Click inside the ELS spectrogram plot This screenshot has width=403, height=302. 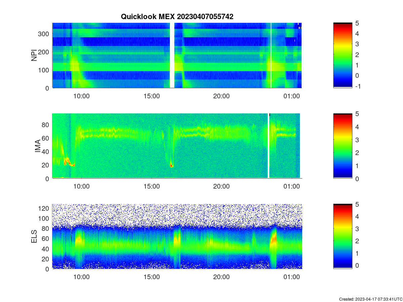177,237
